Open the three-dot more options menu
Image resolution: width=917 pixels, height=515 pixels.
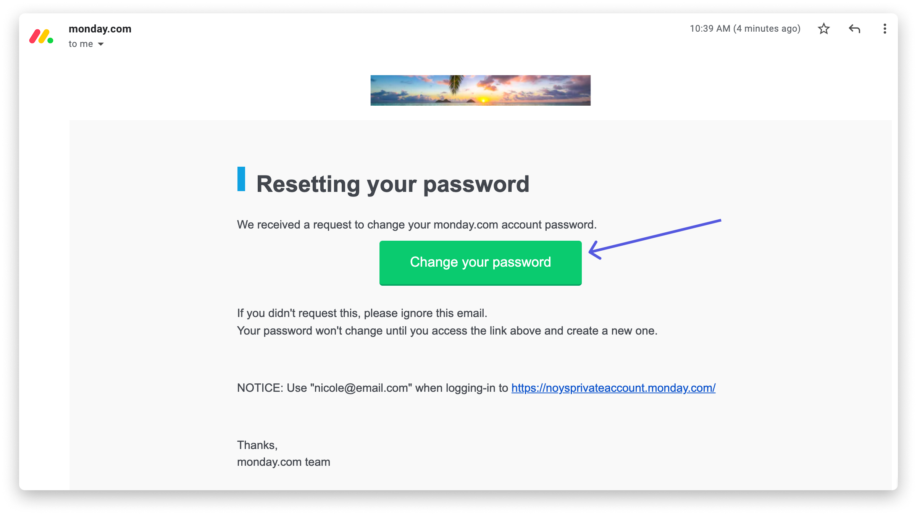point(885,29)
